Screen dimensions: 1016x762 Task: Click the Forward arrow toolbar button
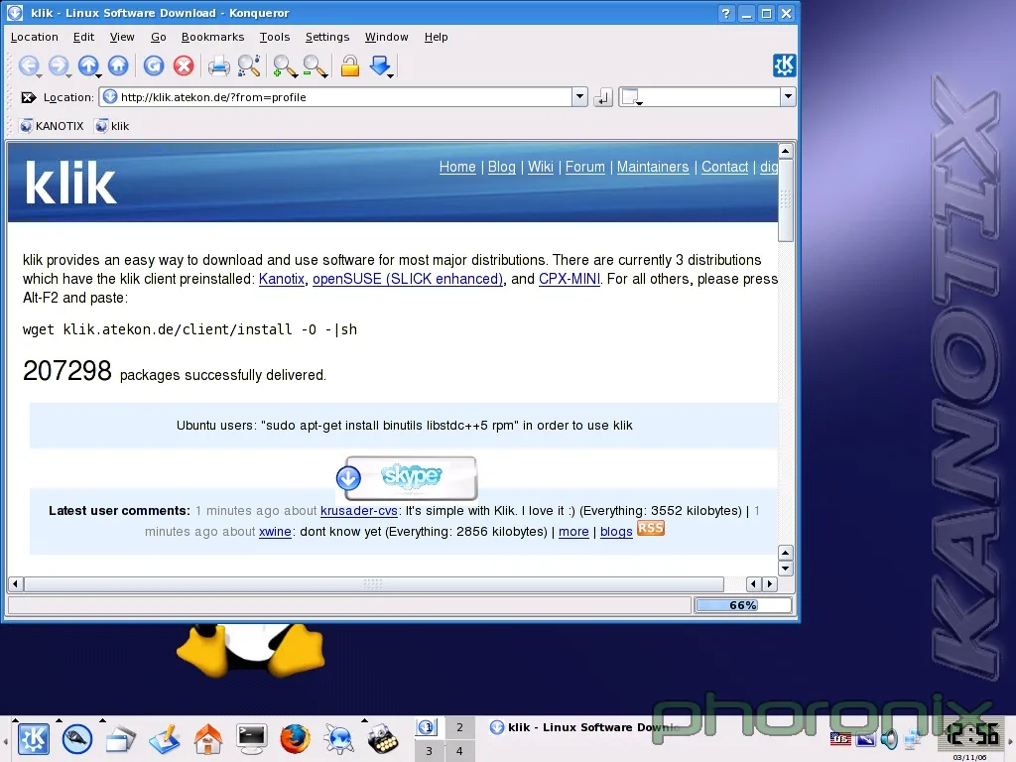point(59,65)
